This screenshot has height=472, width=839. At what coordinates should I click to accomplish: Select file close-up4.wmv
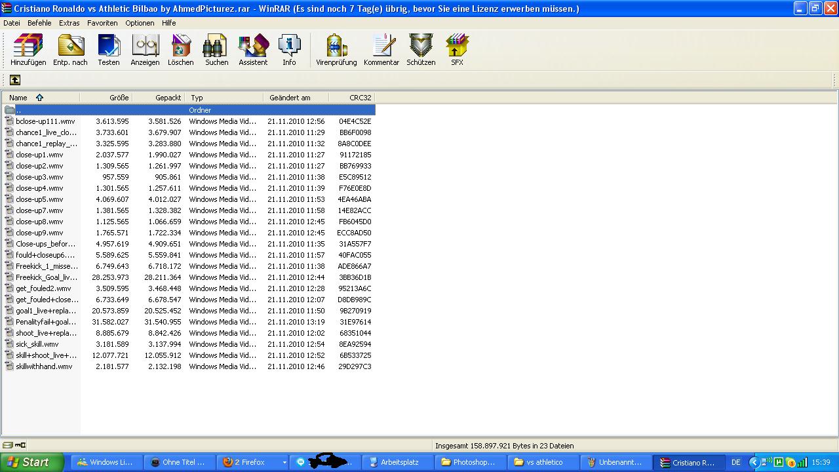tap(39, 188)
